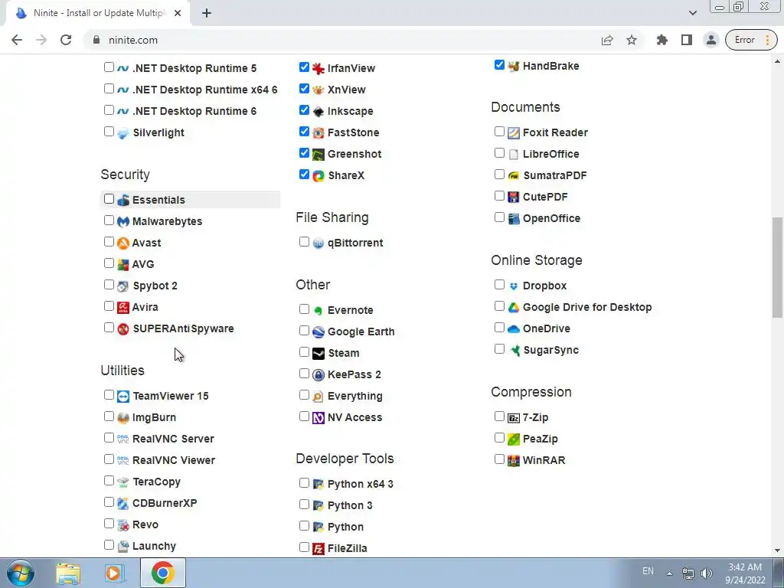The width and height of the screenshot is (784, 588).
Task: Show hidden system tray icons
Action: (669, 573)
